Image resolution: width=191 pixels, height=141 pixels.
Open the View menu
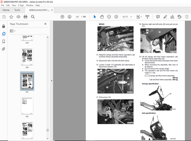coord(14,5)
